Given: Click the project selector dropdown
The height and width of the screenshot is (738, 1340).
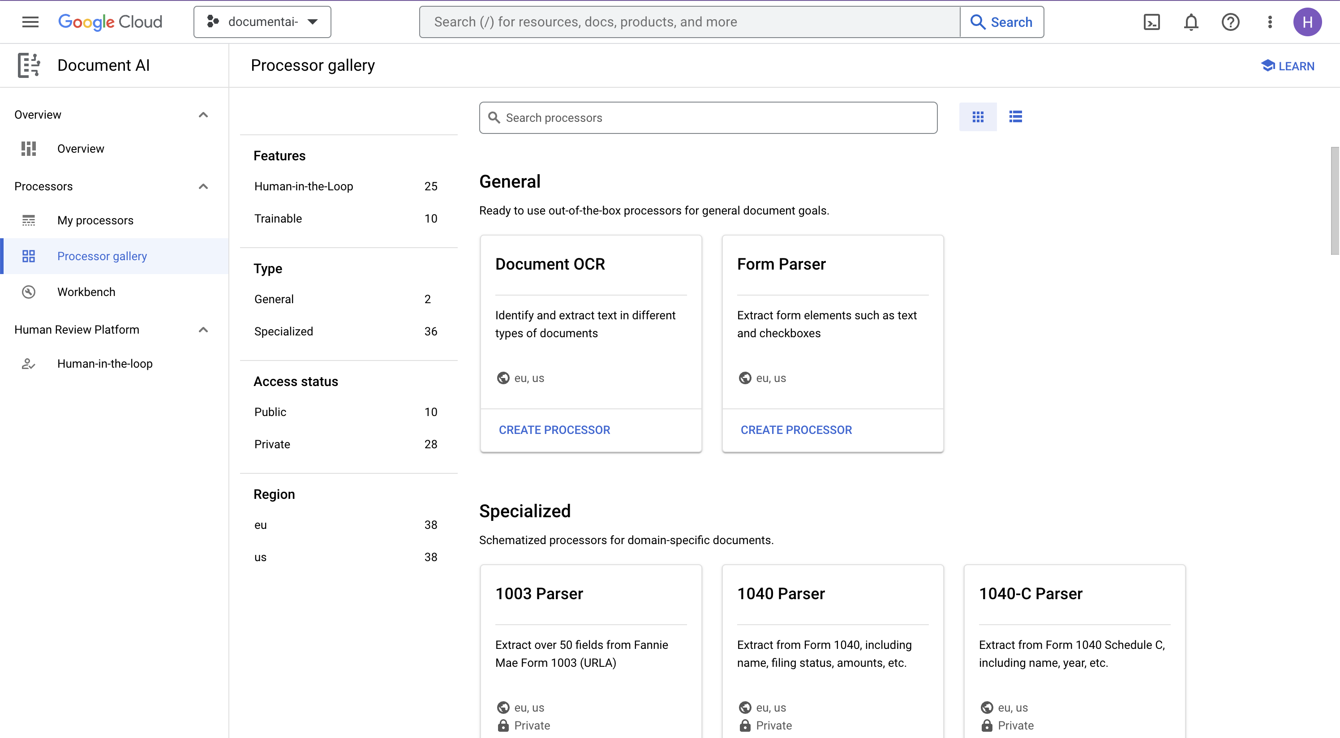Looking at the screenshot, I should [262, 22].
